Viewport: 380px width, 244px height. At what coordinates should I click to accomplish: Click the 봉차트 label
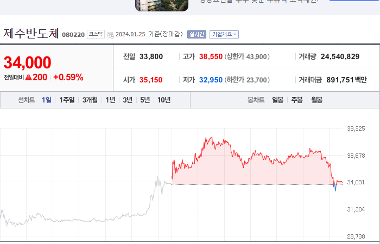(x=256, y=100)
